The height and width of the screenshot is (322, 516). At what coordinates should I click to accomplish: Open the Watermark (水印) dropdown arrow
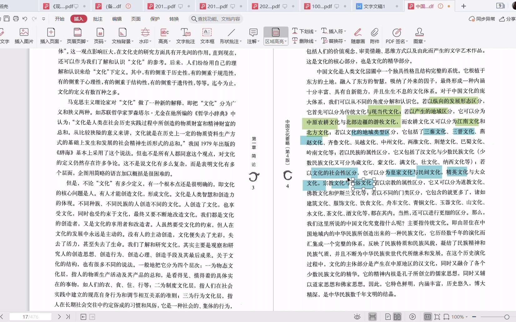point(150,41)
